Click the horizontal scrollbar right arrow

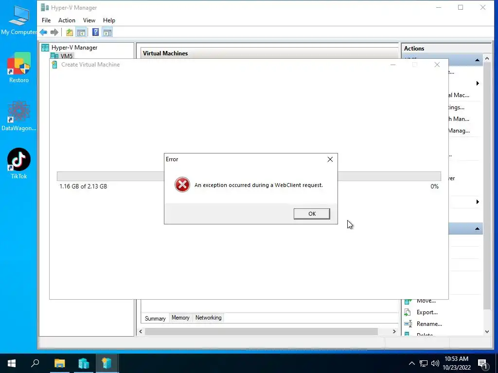point(394,331)
